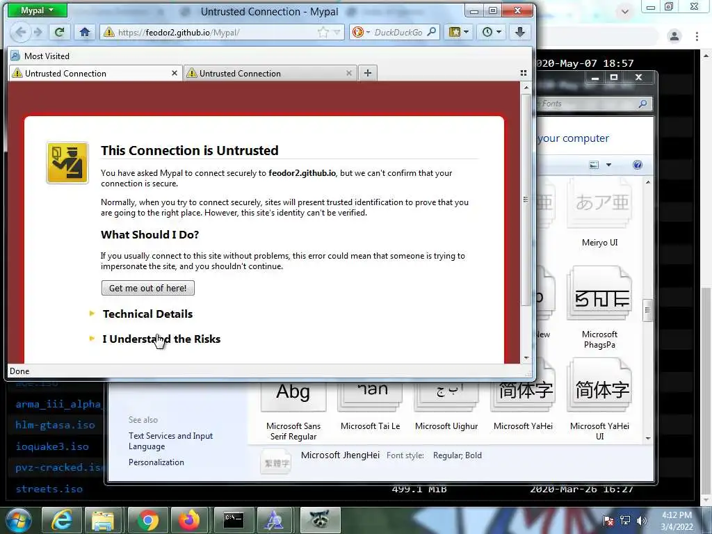Go back using Mypal's back arrow
The height and width of the screenshot is (534, 712).
20,32
